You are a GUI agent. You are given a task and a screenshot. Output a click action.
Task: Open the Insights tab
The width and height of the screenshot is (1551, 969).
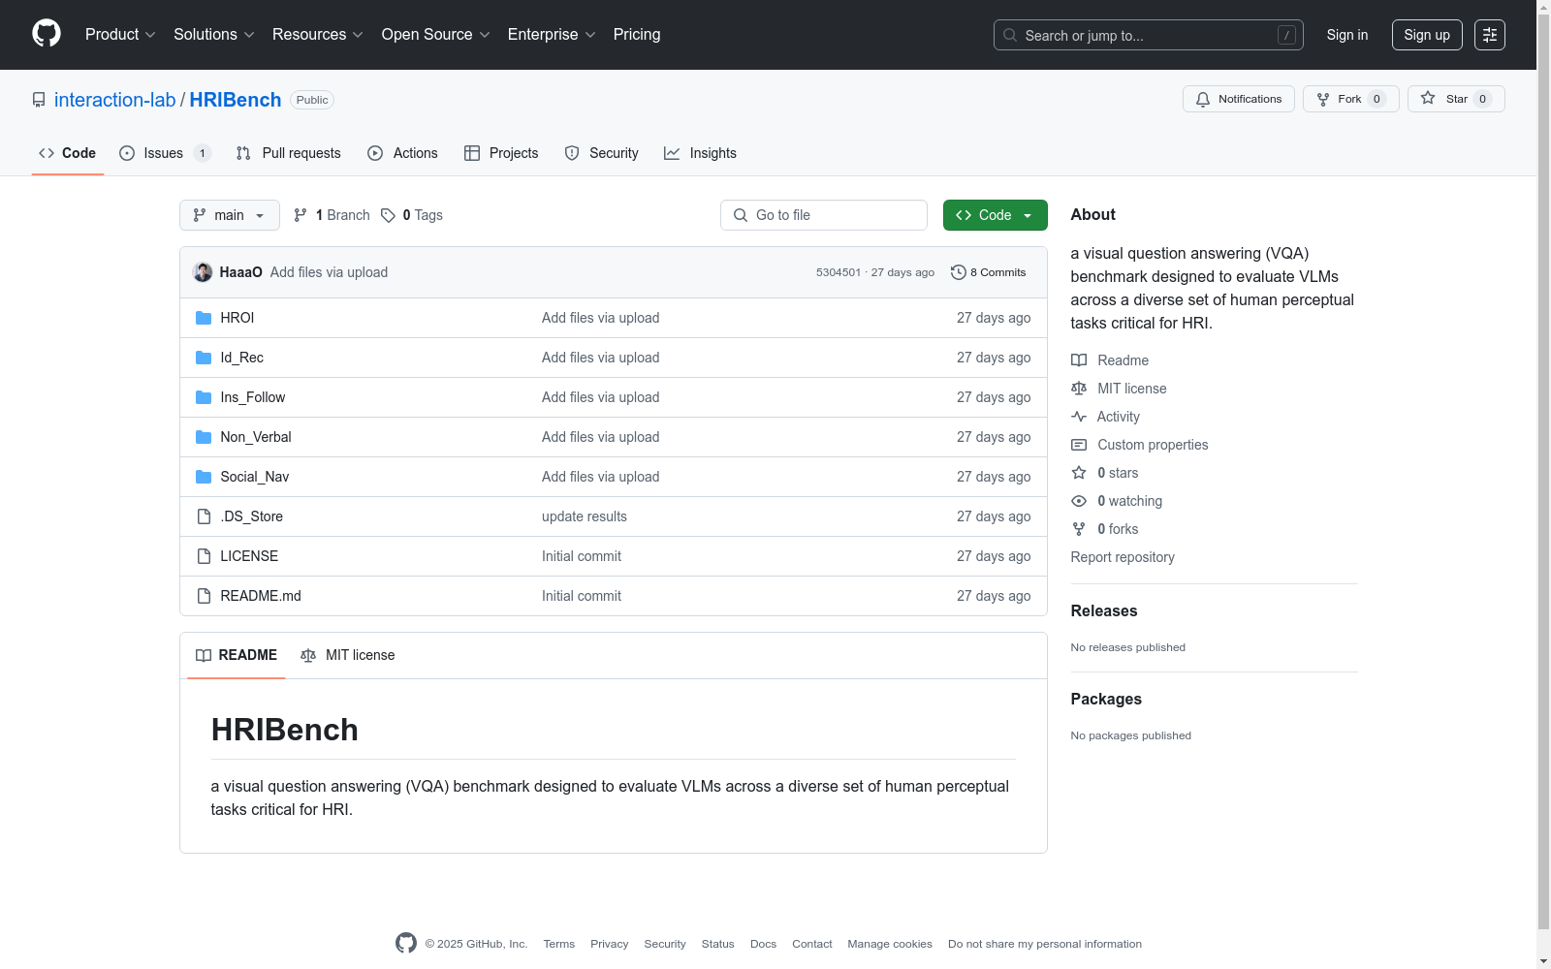point(700,153)
